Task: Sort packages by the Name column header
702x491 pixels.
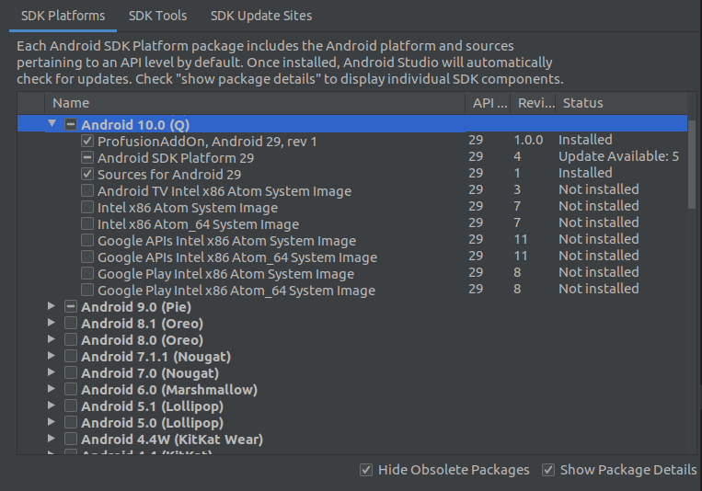Action: (x=71, y=103)
